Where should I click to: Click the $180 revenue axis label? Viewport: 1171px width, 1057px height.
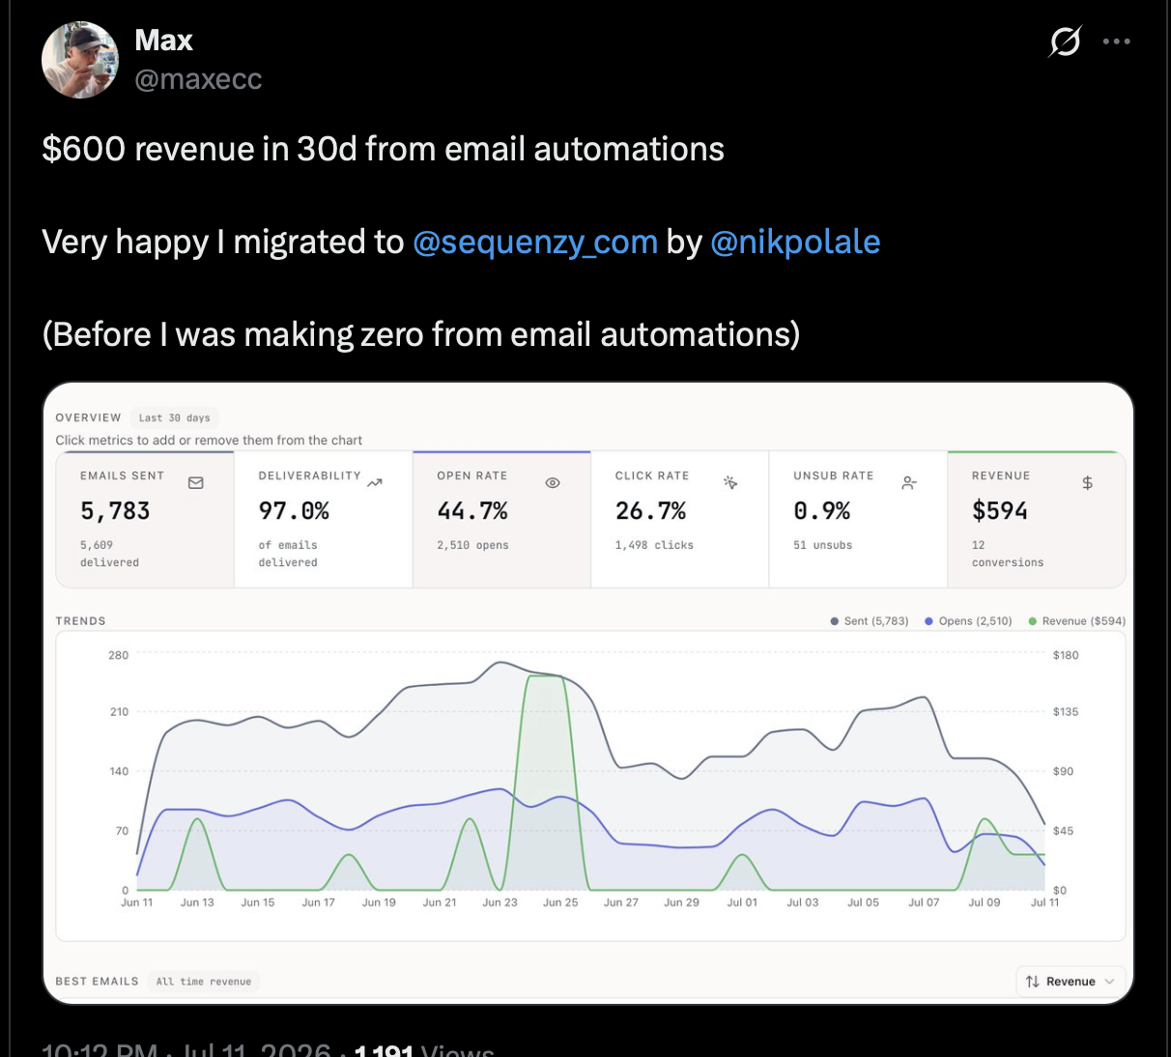pyautogui.click(x=1066, y=655)
